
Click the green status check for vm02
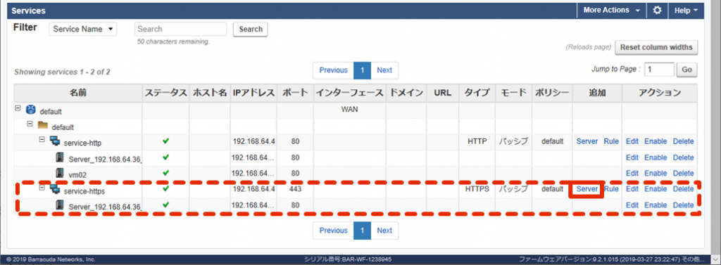(x=165, y=173)
